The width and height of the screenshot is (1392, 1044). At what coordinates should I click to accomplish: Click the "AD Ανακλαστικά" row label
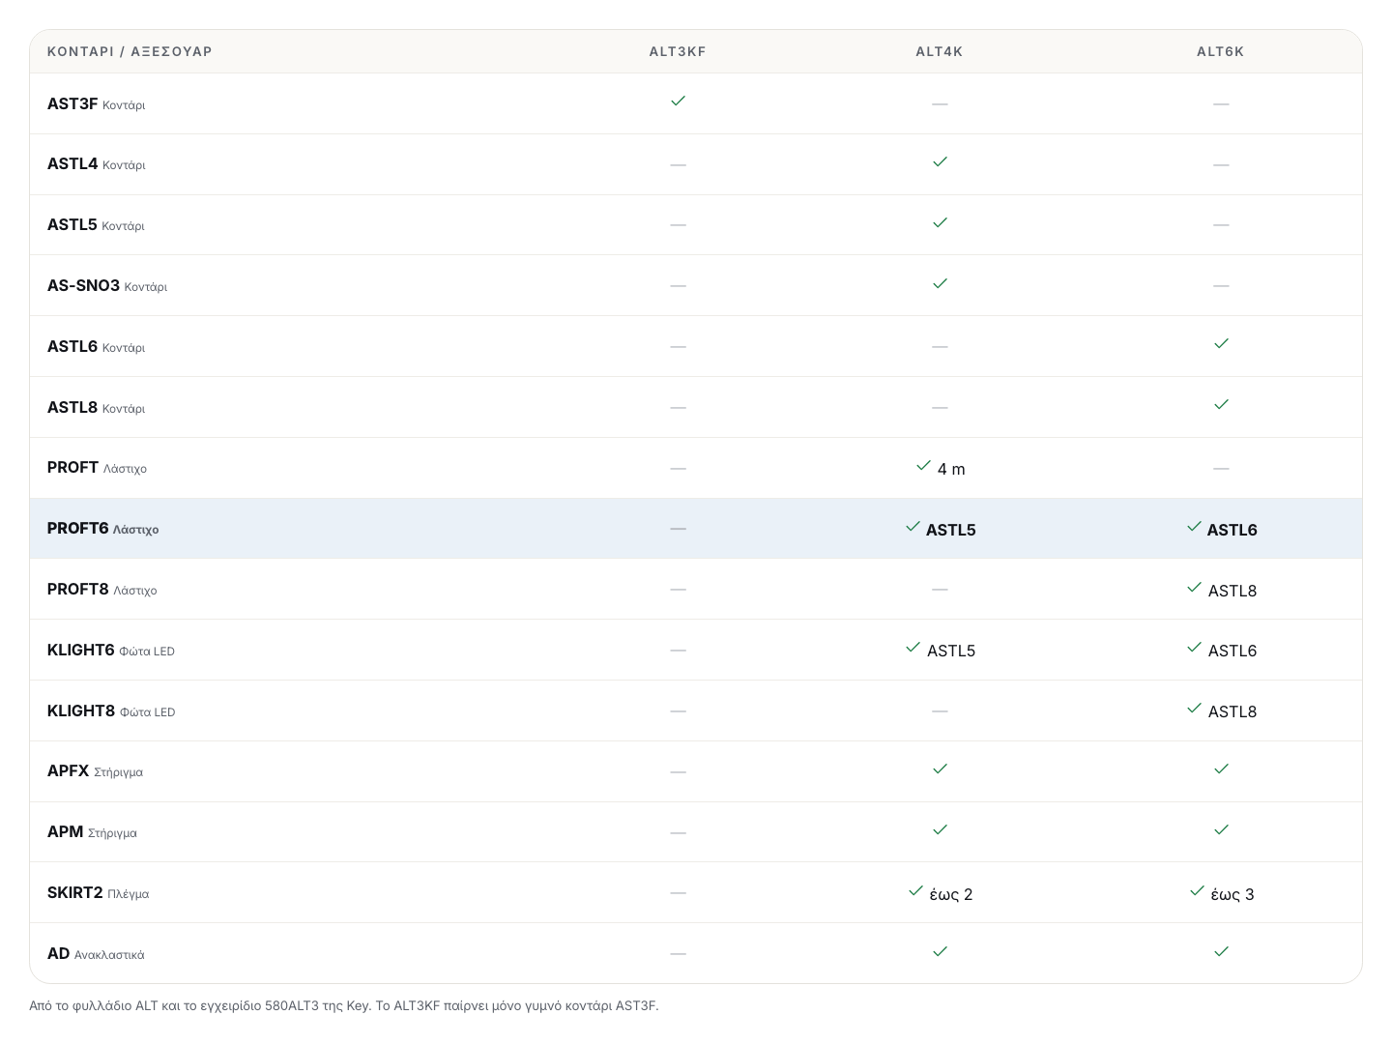[96, 954]
